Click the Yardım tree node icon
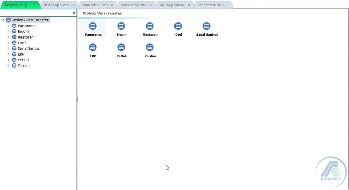 point(14,65)
